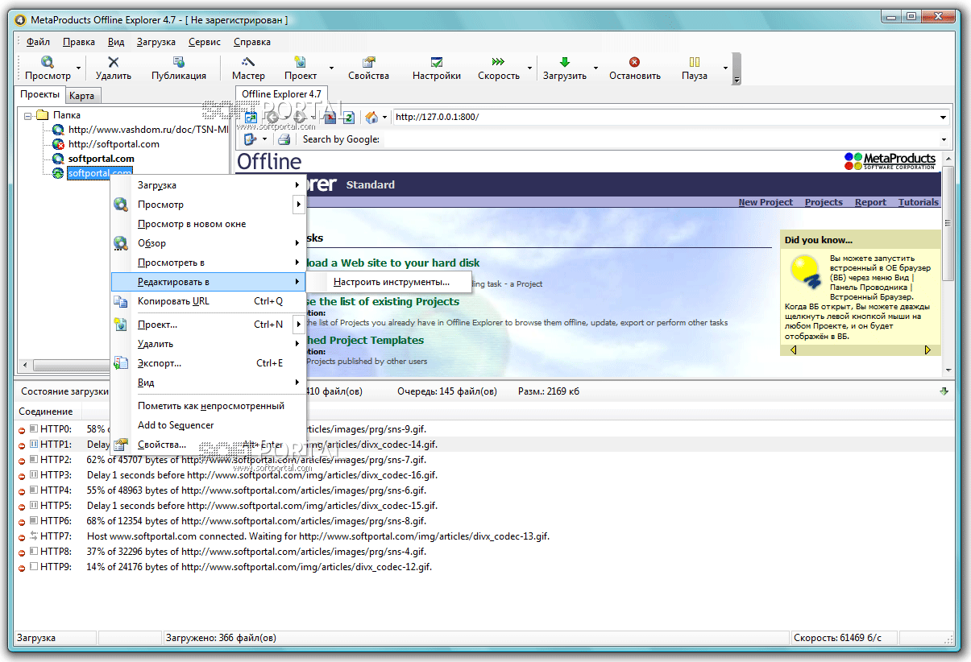Click the MetaProducts logo
971x662 pixels.
click(x=890, y=161)
